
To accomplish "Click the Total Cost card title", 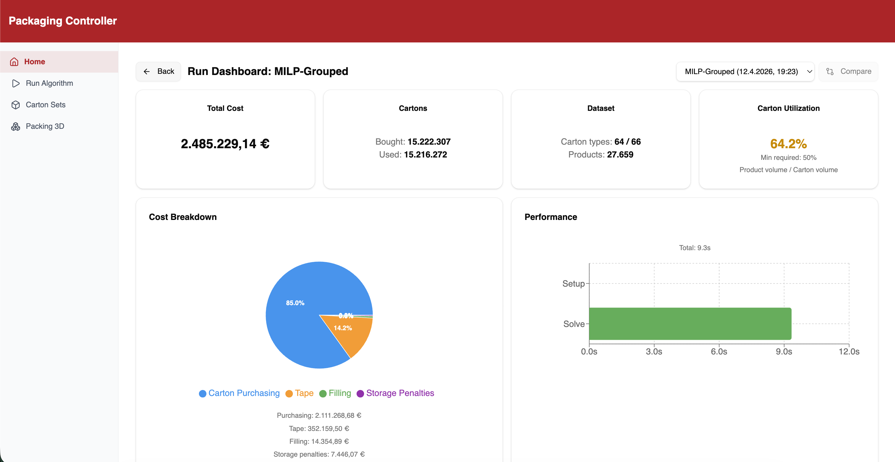I will coord(225,108).
